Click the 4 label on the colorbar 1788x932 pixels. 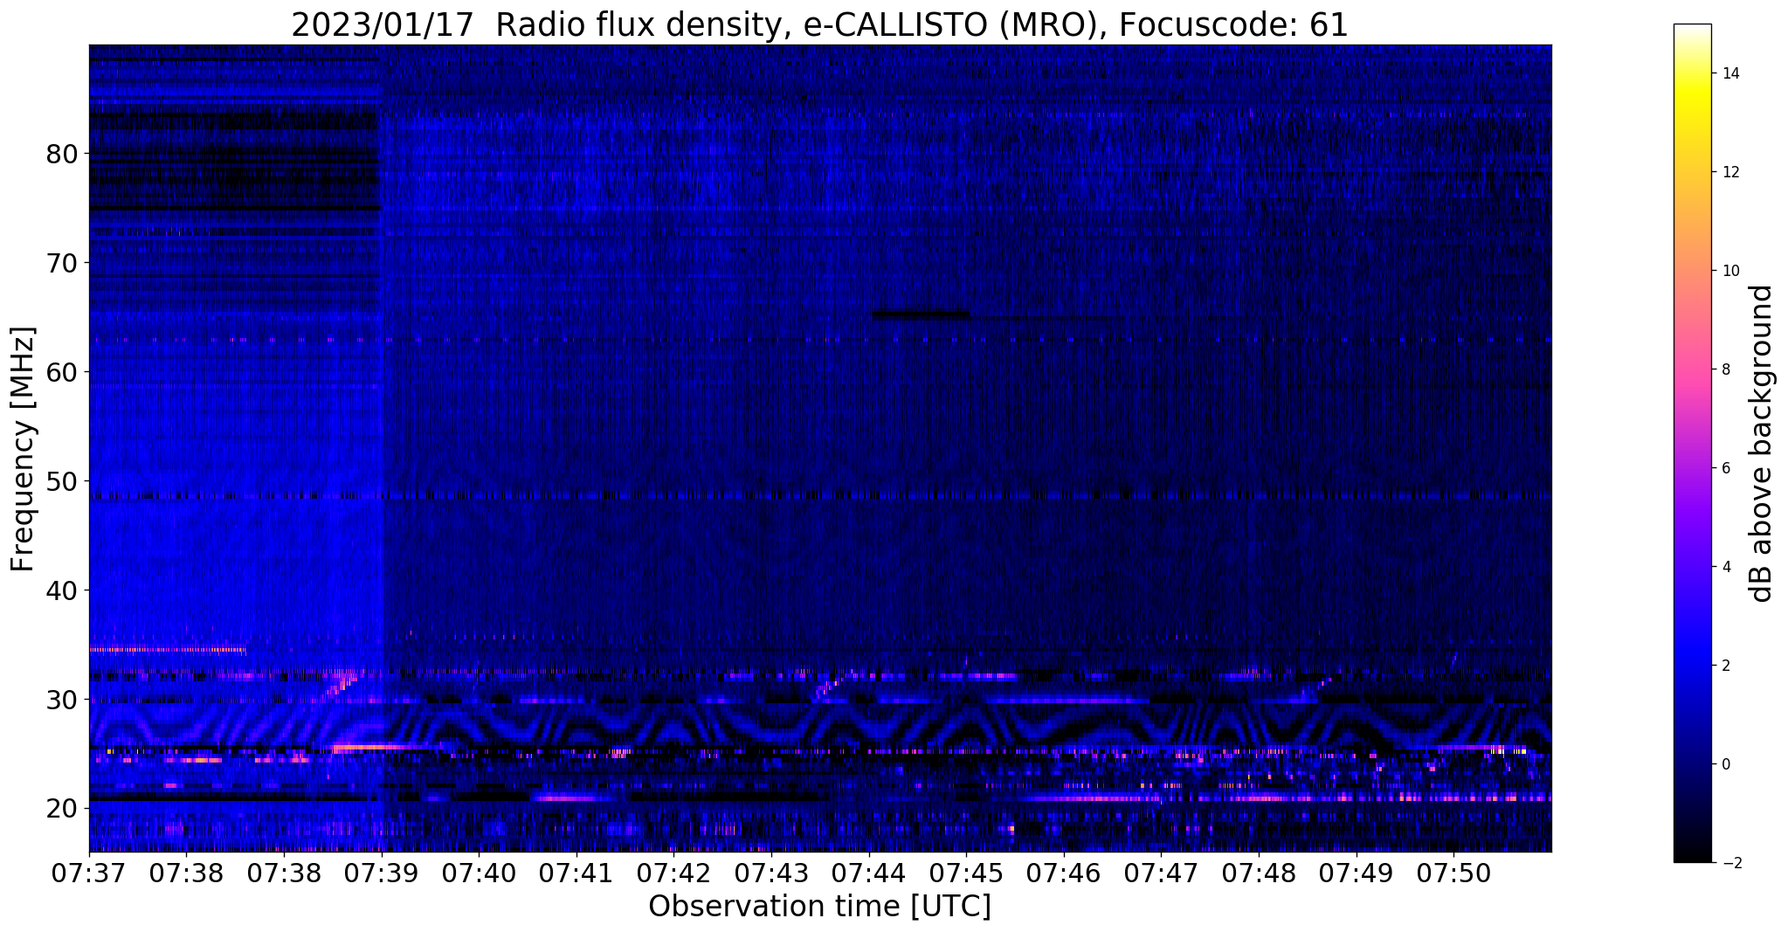click(x=1726, y=567)
